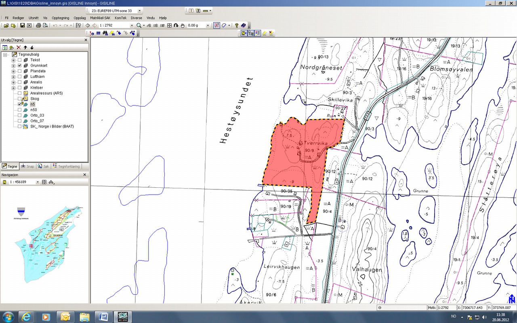Image resolution: width=517 pixels, height=323 pixels.
Task: Click the binoculars search icon
Action: click(x=105, y=33)
